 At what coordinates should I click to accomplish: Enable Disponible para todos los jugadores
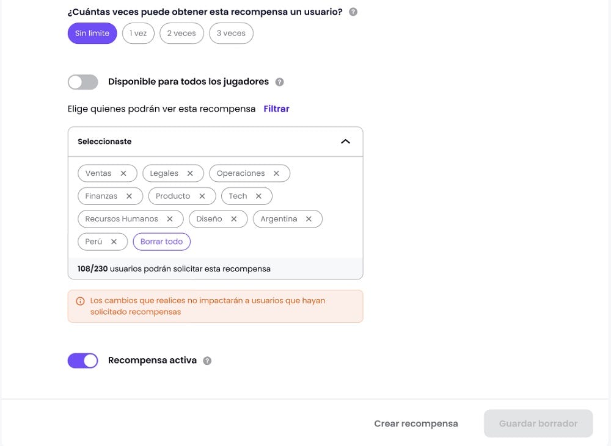coord(82,81)
